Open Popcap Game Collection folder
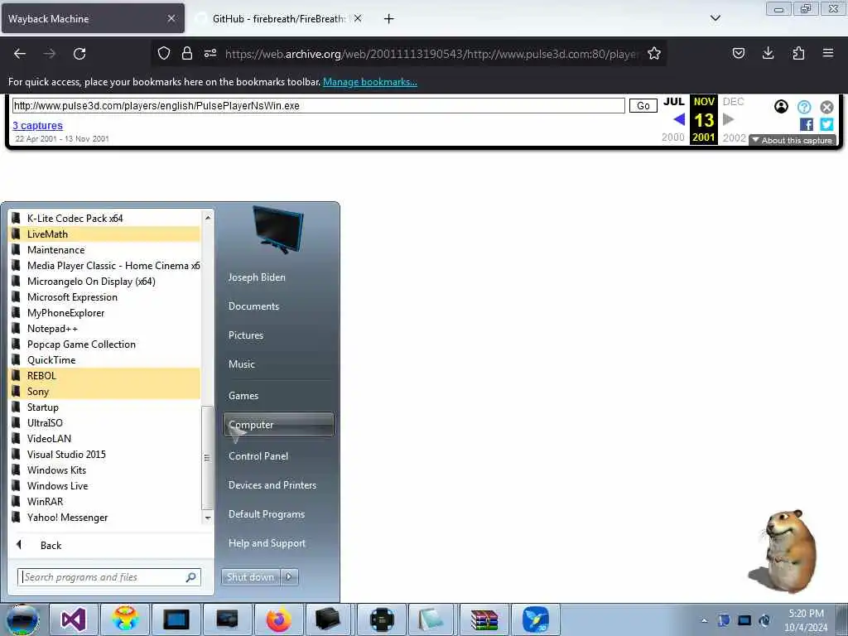848x636 pixels. (105, 344)
